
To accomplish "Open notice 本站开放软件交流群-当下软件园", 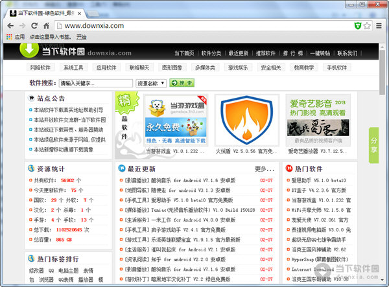I will (x=70, y=120).
